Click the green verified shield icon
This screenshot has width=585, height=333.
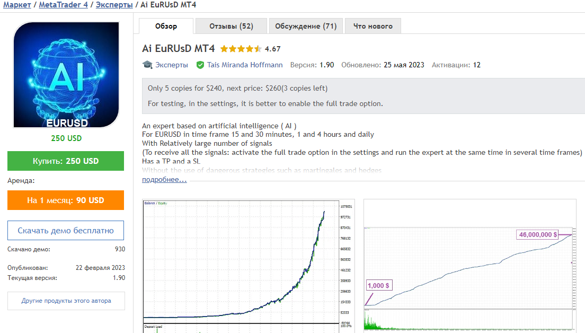click(x=200, y=65)
